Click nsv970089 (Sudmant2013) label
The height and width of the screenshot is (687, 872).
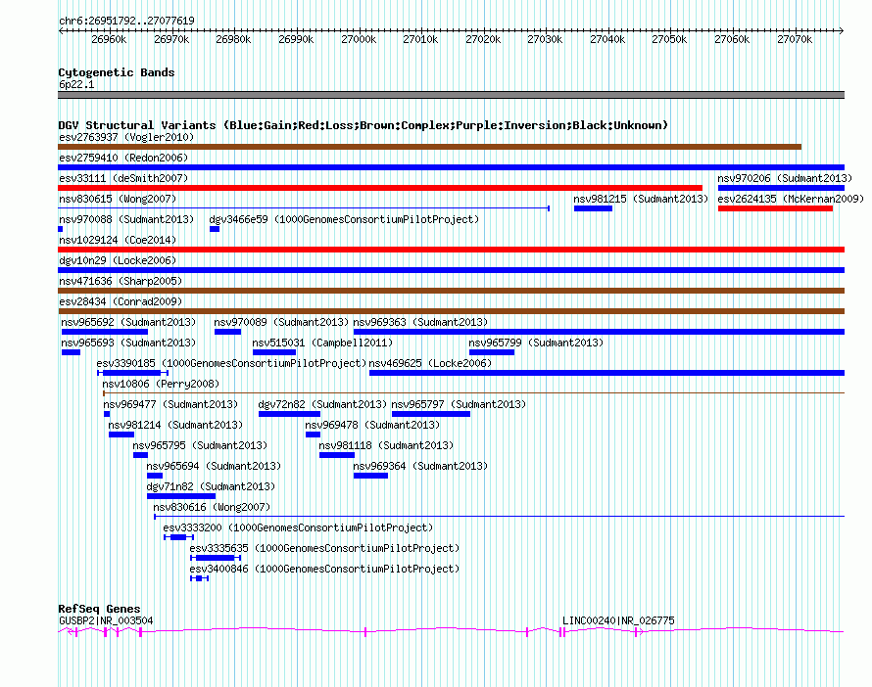pos(281,322)
